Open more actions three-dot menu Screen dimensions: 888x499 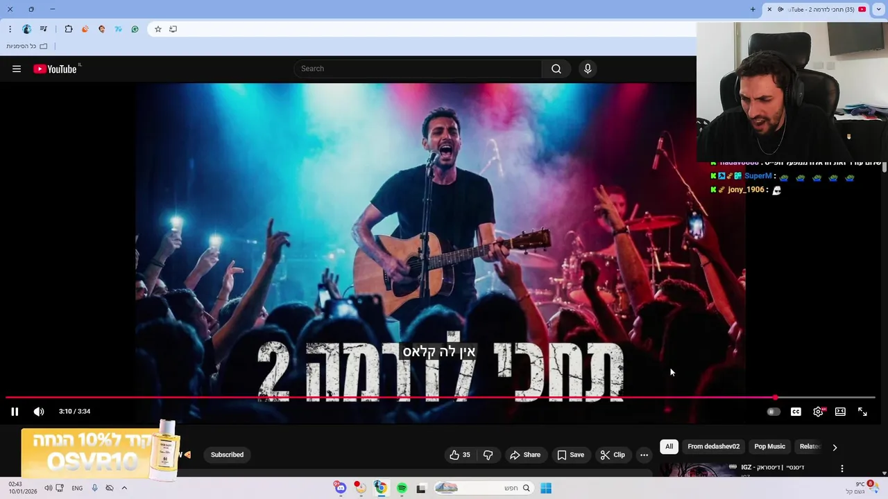[x=644, y=455]
